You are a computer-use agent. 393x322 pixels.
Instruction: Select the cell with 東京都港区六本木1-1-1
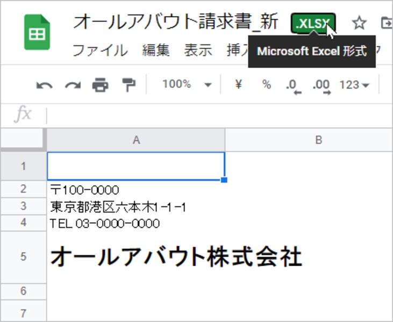click(136, 207)
